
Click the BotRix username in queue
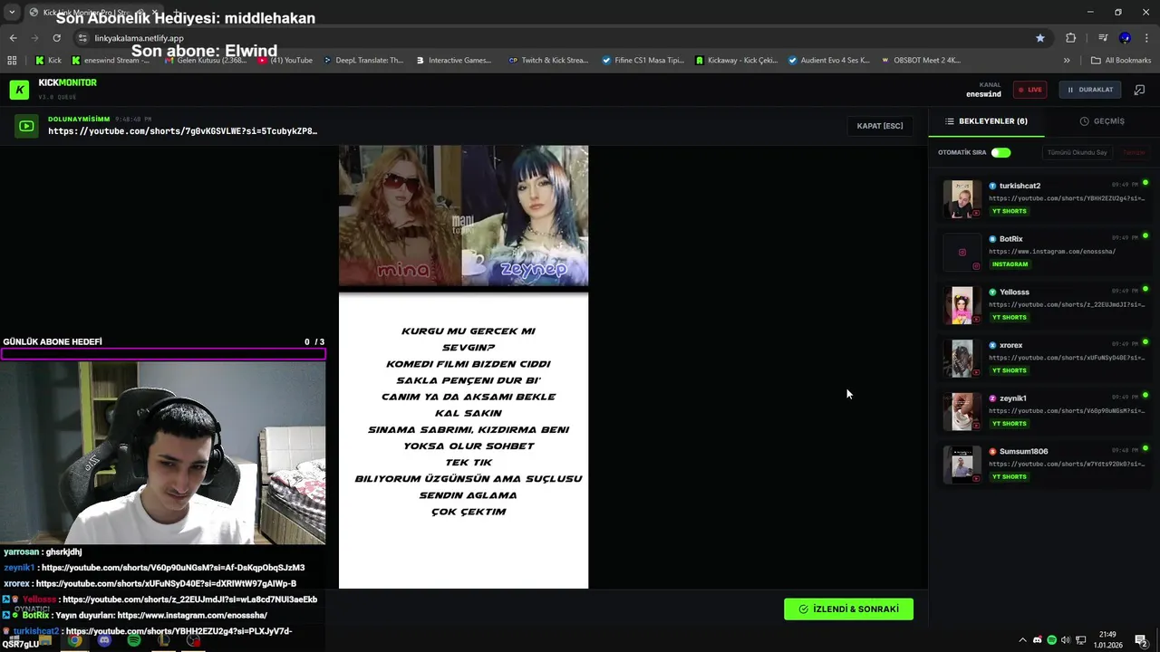pos(1010,239)
